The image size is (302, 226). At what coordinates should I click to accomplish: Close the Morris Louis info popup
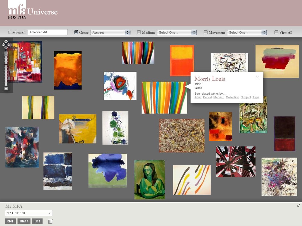pyautogui.click(x=257, y=77)
